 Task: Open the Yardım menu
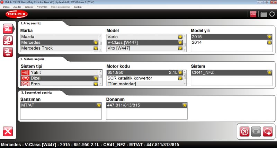point(78,7)
